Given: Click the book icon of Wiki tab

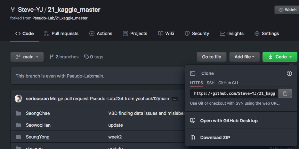Looking at the screenshot, I should pyautogui.click(x=161, y=34).
